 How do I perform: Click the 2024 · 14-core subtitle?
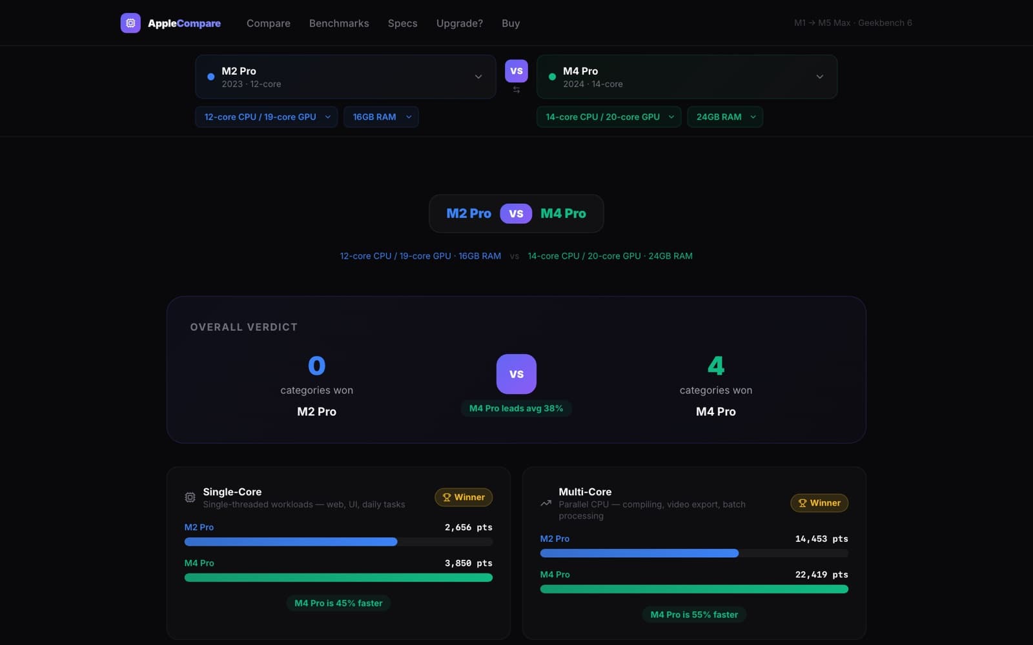click(x=593, y=84)
